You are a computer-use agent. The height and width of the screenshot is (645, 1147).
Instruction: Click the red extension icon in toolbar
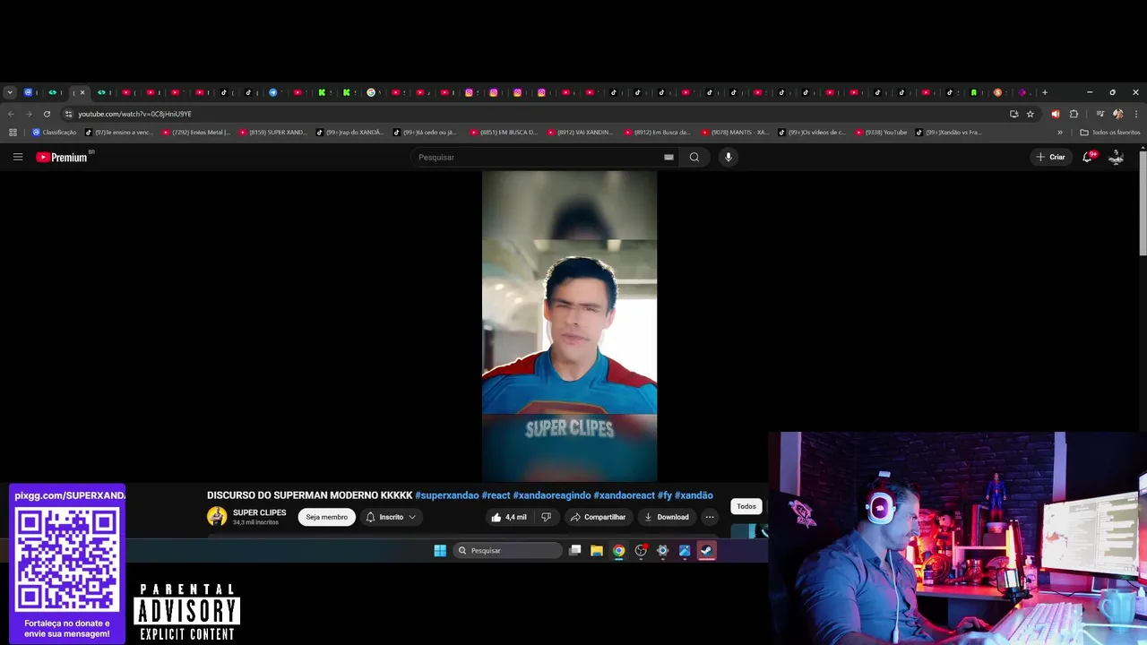[1055, 114]
